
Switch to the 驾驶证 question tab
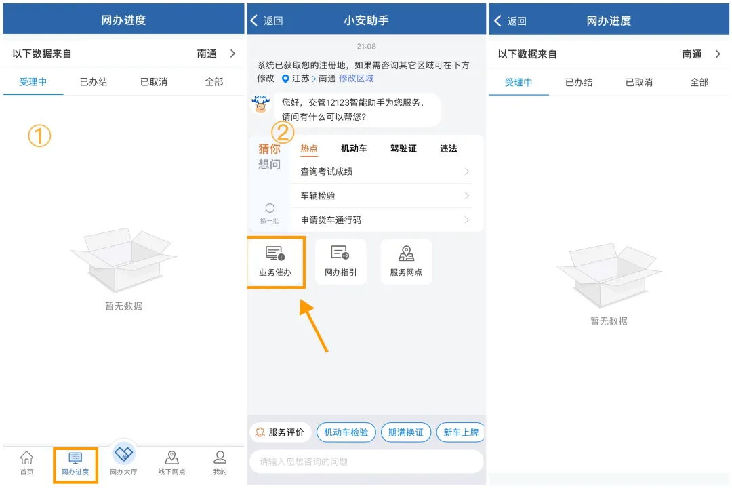coord(403,148)
